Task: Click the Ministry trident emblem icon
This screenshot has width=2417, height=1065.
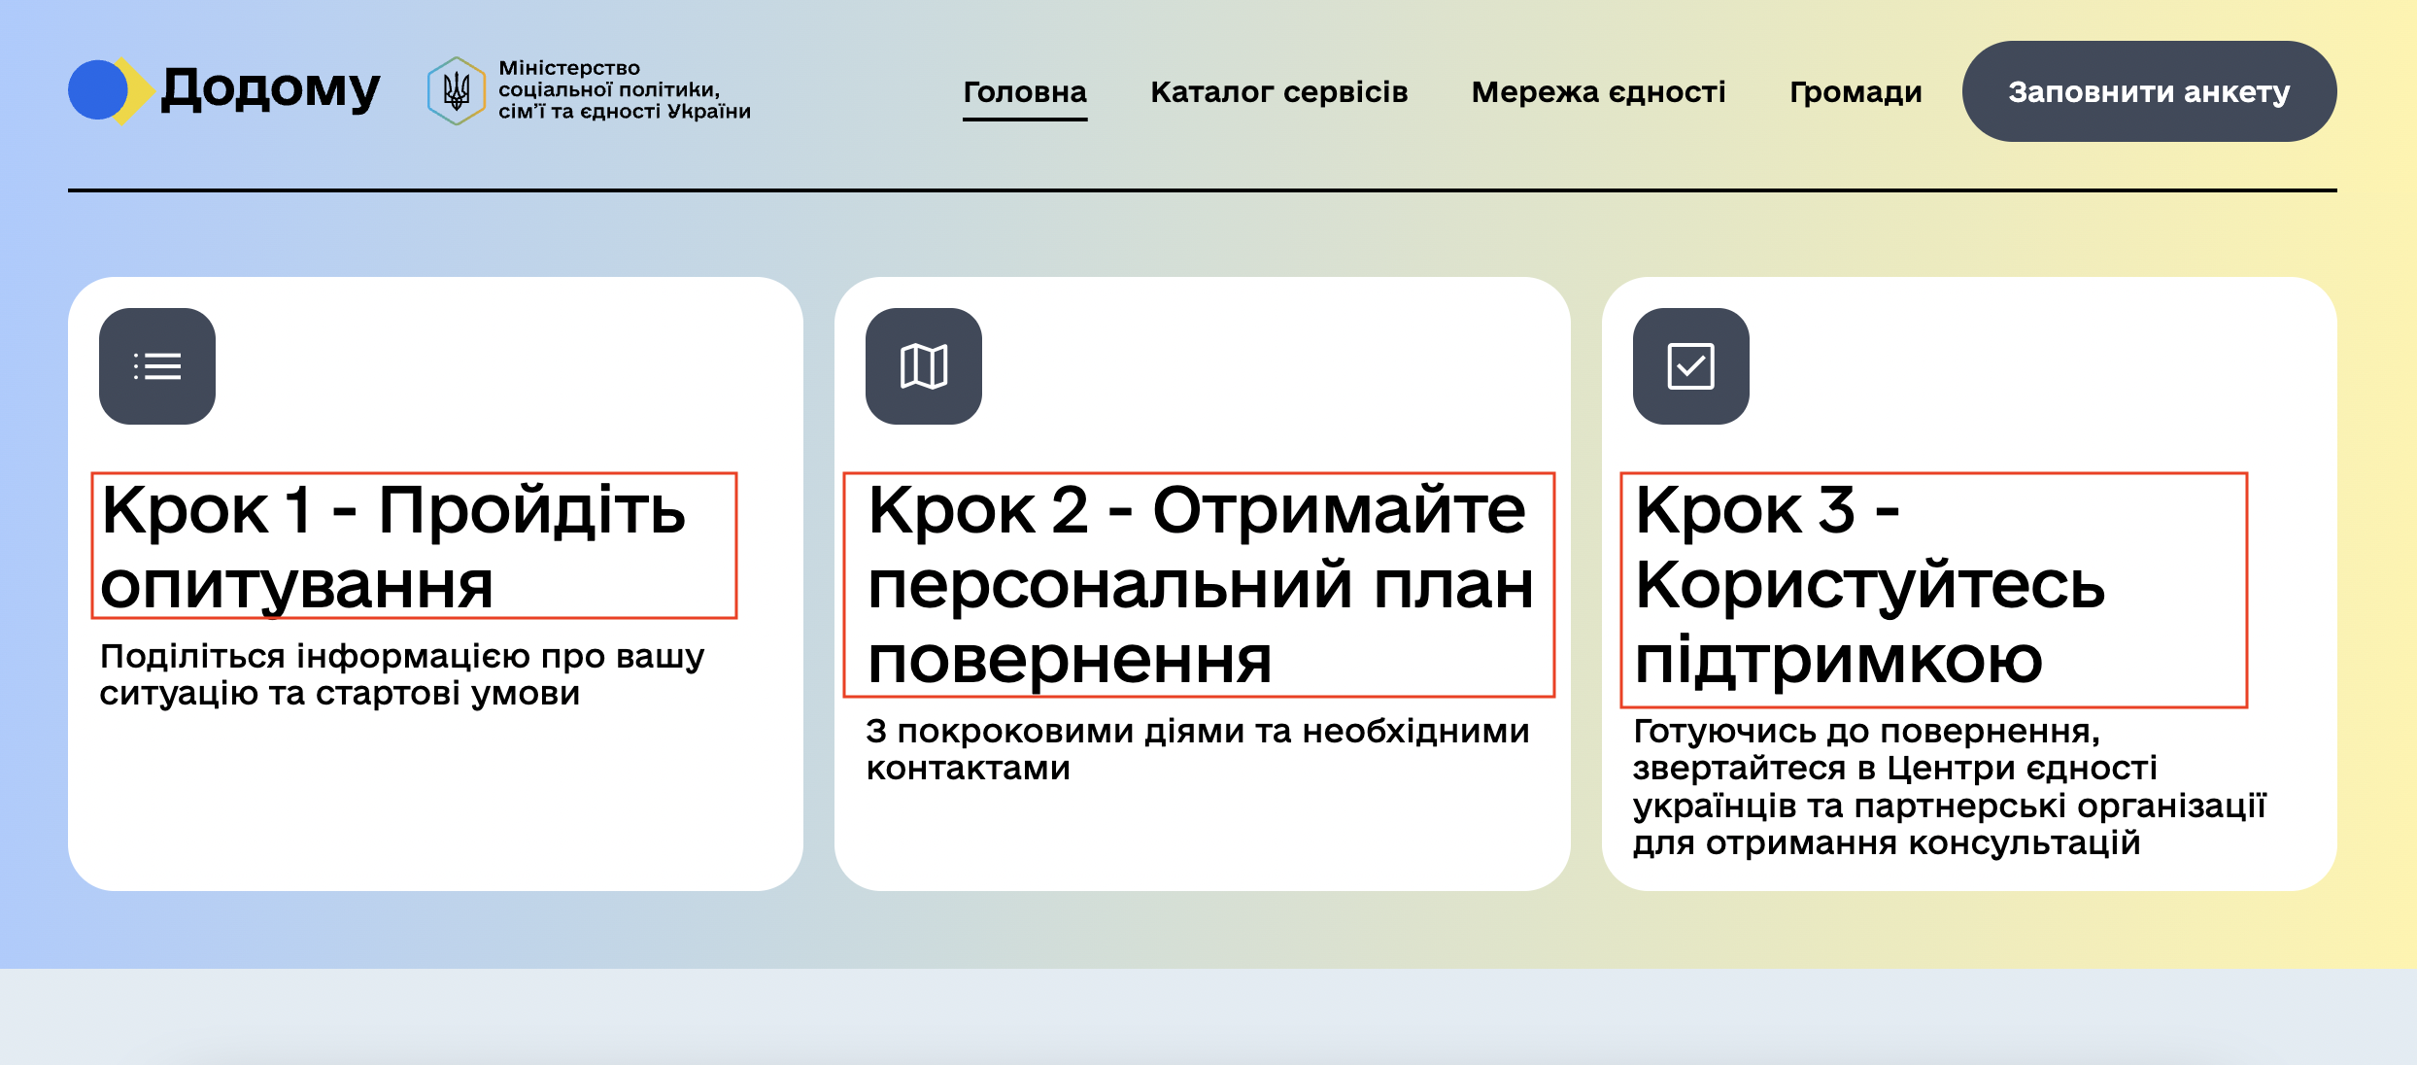Action: 457,90
